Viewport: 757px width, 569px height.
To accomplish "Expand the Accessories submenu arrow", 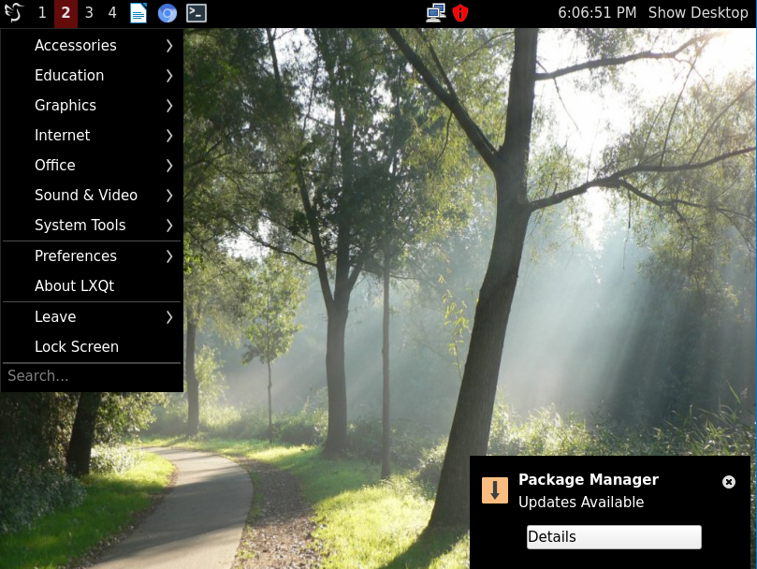I will pyautogui.click(x=169, y=46).
